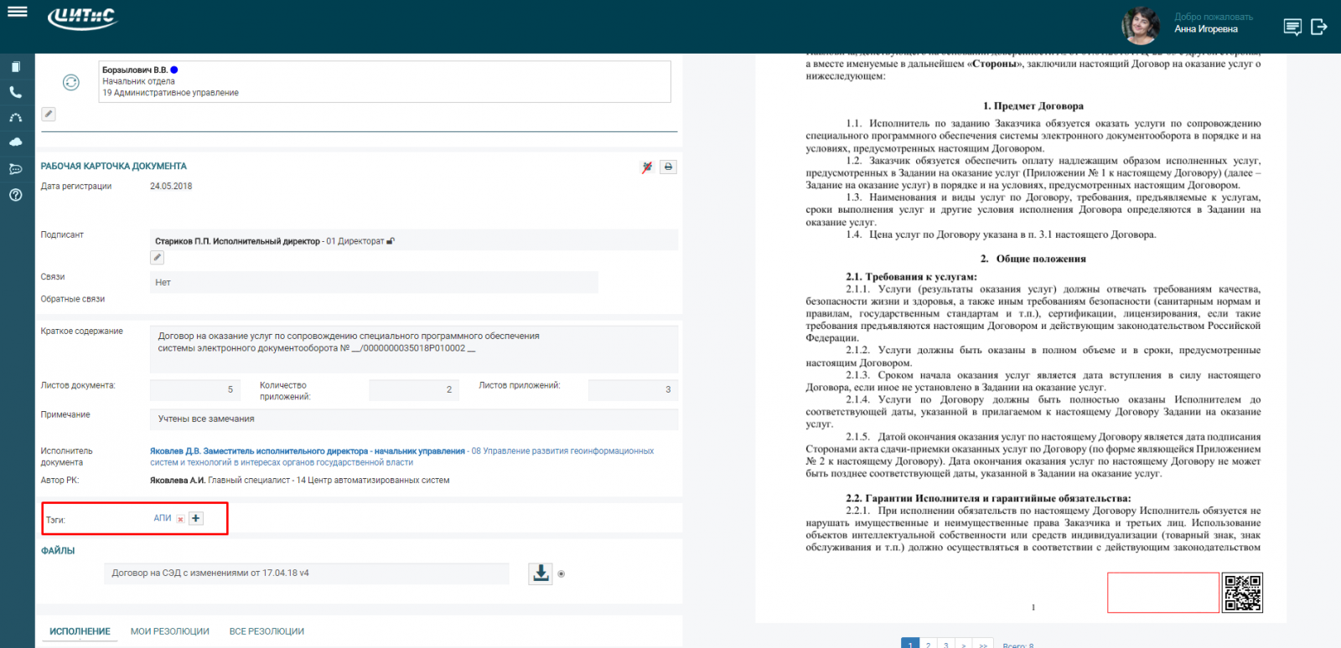
Task: Click the logout icon in header
Action: [x=1318, y=28]
